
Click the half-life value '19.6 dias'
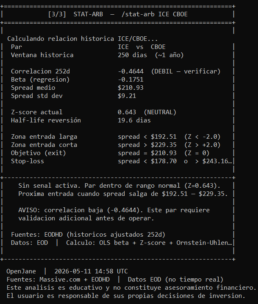click(134, 120)
